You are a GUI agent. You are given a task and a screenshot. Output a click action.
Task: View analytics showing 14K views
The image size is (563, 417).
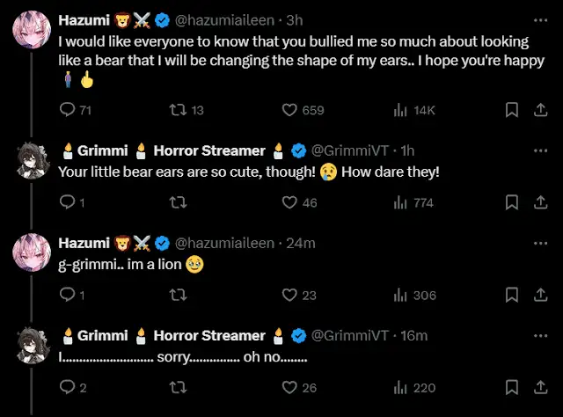(400, 110)
